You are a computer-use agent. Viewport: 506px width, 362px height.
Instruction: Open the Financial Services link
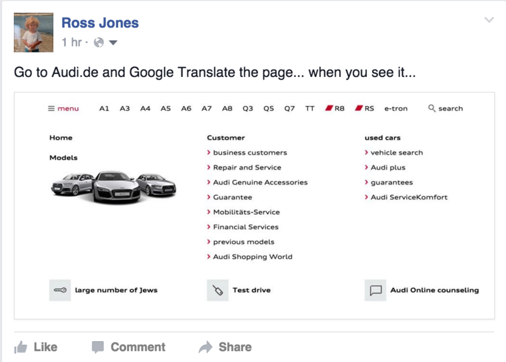coord(245,227)
